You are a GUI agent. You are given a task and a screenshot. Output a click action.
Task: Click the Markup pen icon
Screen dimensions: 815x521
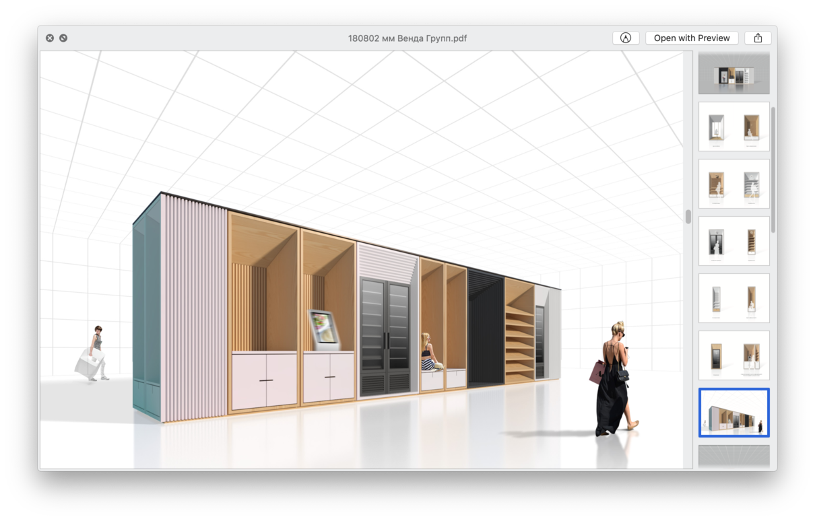(x=626, y=38)
